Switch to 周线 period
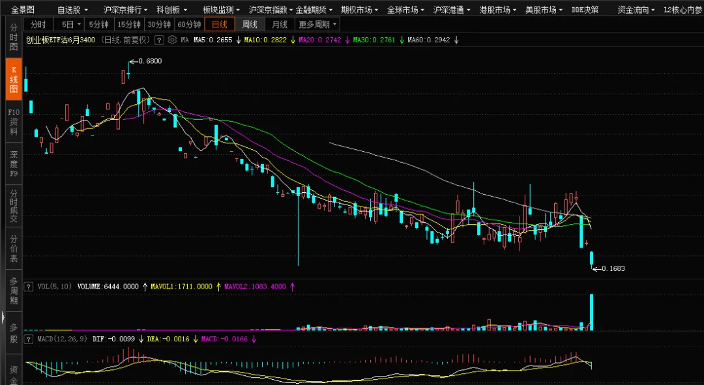This screenshot has width=704, height=385. (x=250, y=25)
